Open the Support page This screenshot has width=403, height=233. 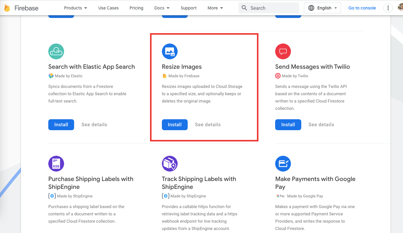click(x=189, y=8)
